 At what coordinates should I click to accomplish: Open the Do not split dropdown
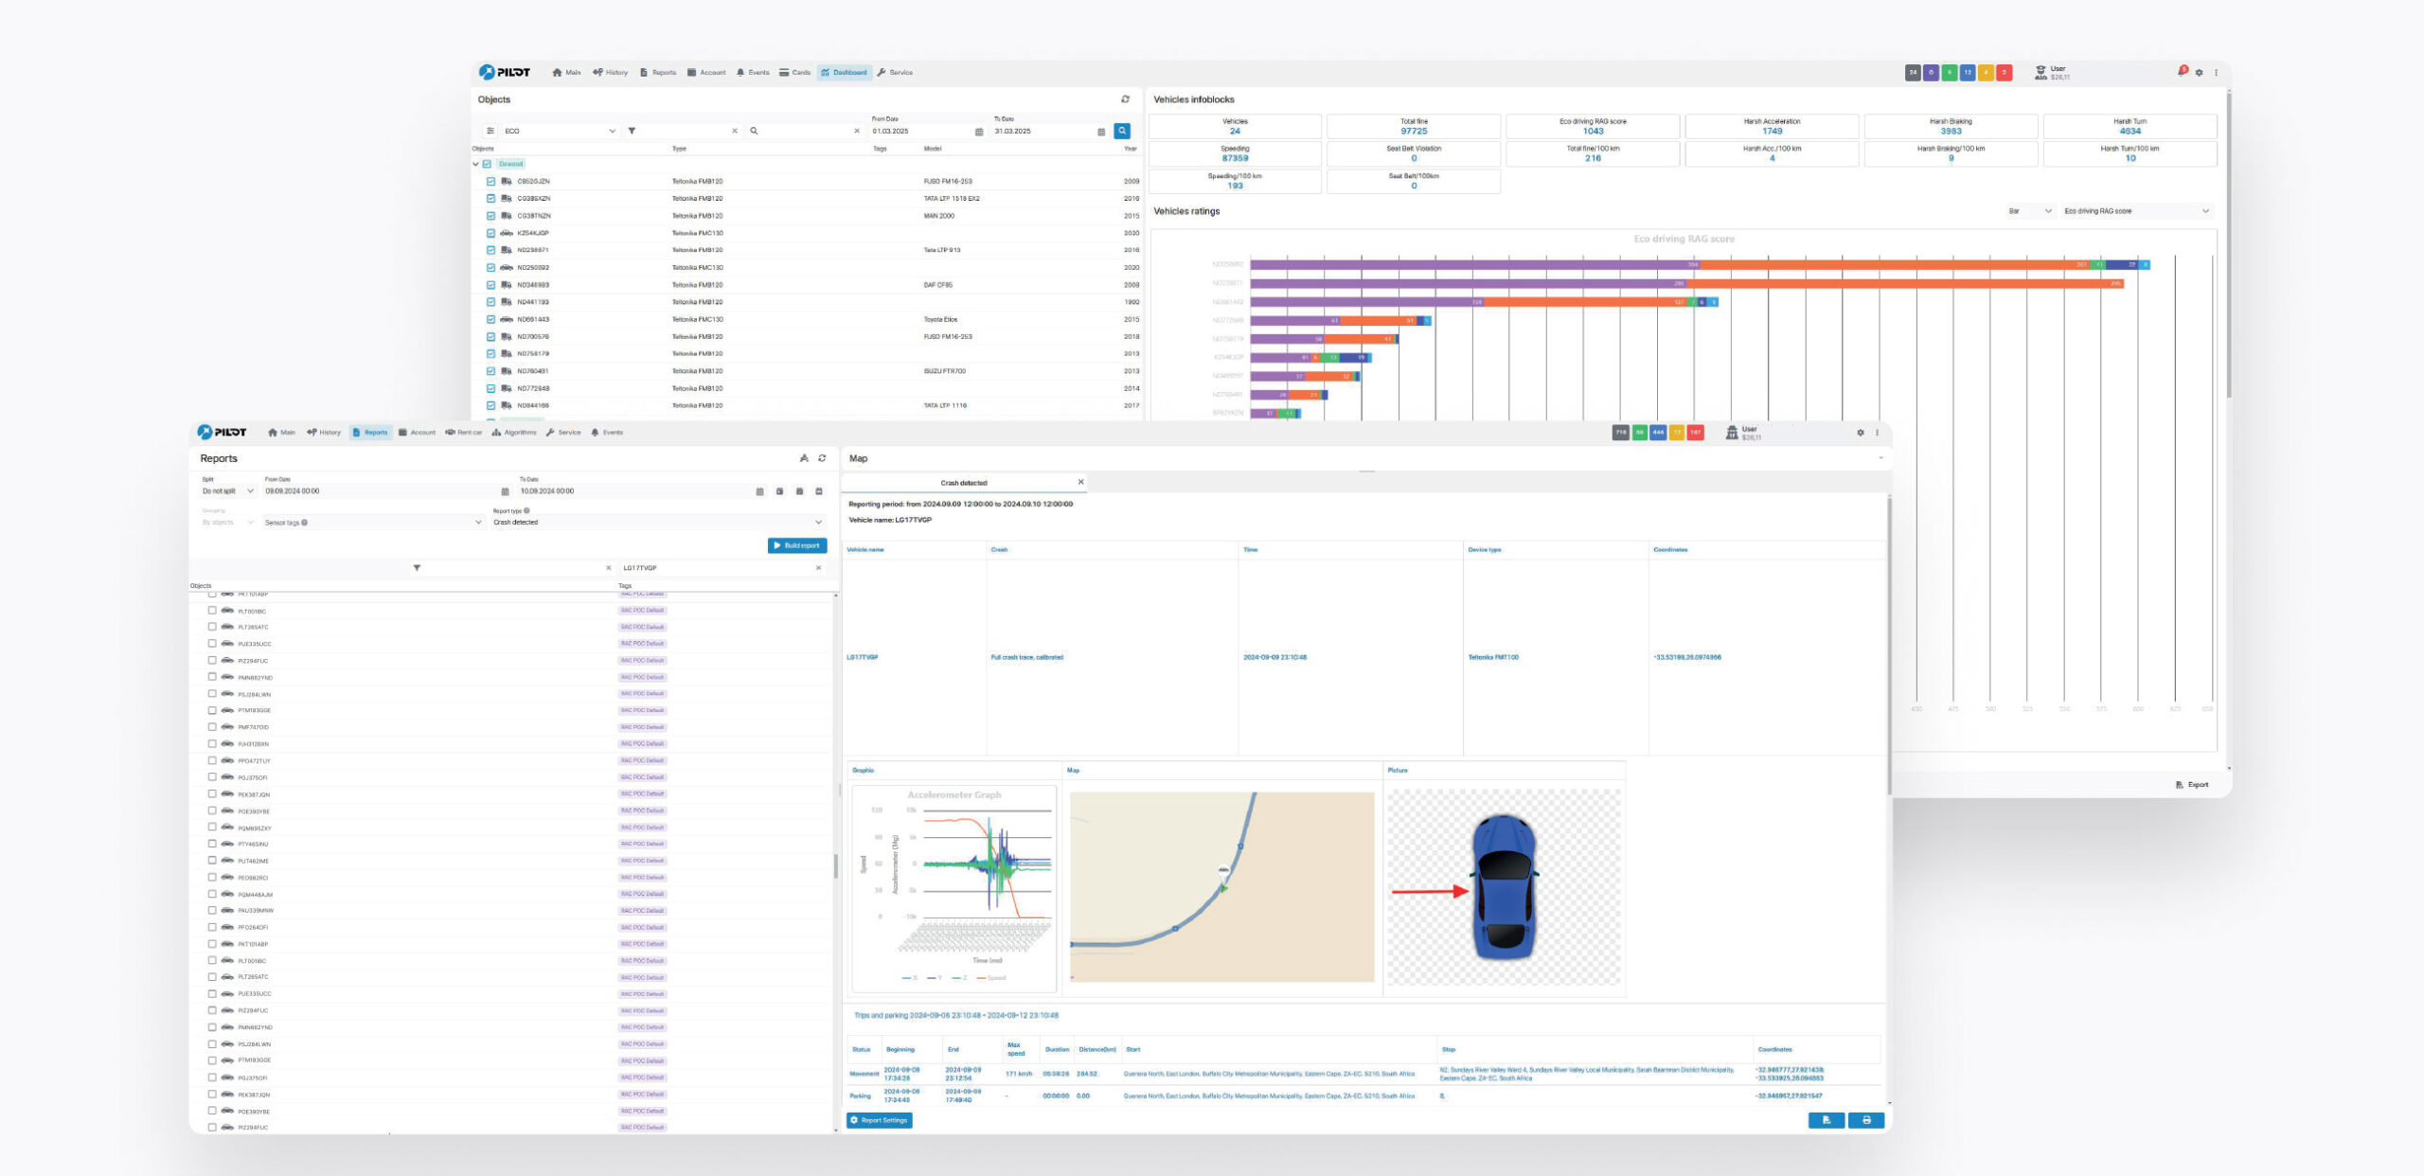click(227, 491)
